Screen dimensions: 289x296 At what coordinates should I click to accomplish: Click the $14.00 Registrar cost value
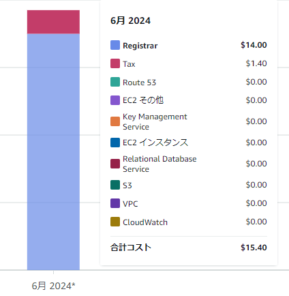click(254, 45)
